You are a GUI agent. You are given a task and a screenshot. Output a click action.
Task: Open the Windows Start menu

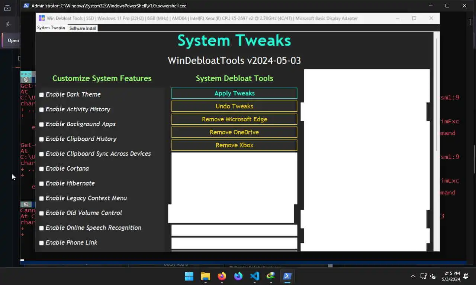[x=189, y=276]
